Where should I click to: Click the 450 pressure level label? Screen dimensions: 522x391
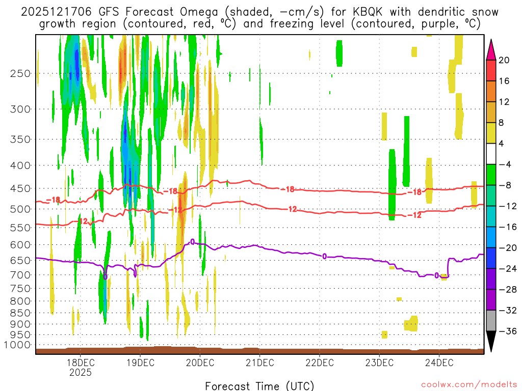pyautogui.click(x=20, y=188)
